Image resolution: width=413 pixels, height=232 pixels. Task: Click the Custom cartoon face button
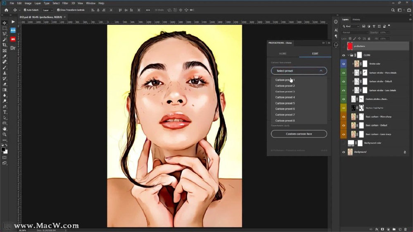coord(299,134)
